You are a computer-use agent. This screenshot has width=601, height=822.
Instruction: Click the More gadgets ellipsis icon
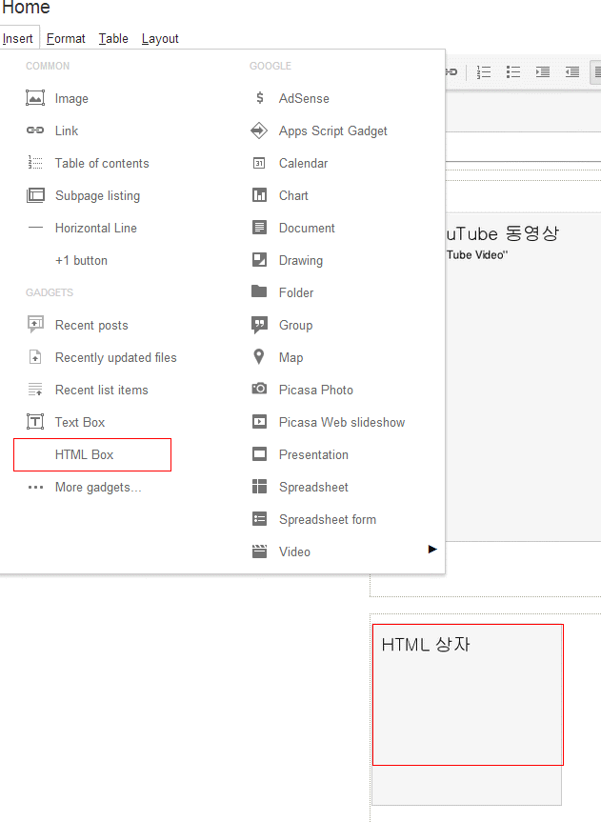pos(35,487)
